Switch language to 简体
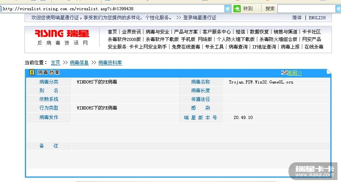Viewport: 341px width, 182px height. (x=297, y=18)
